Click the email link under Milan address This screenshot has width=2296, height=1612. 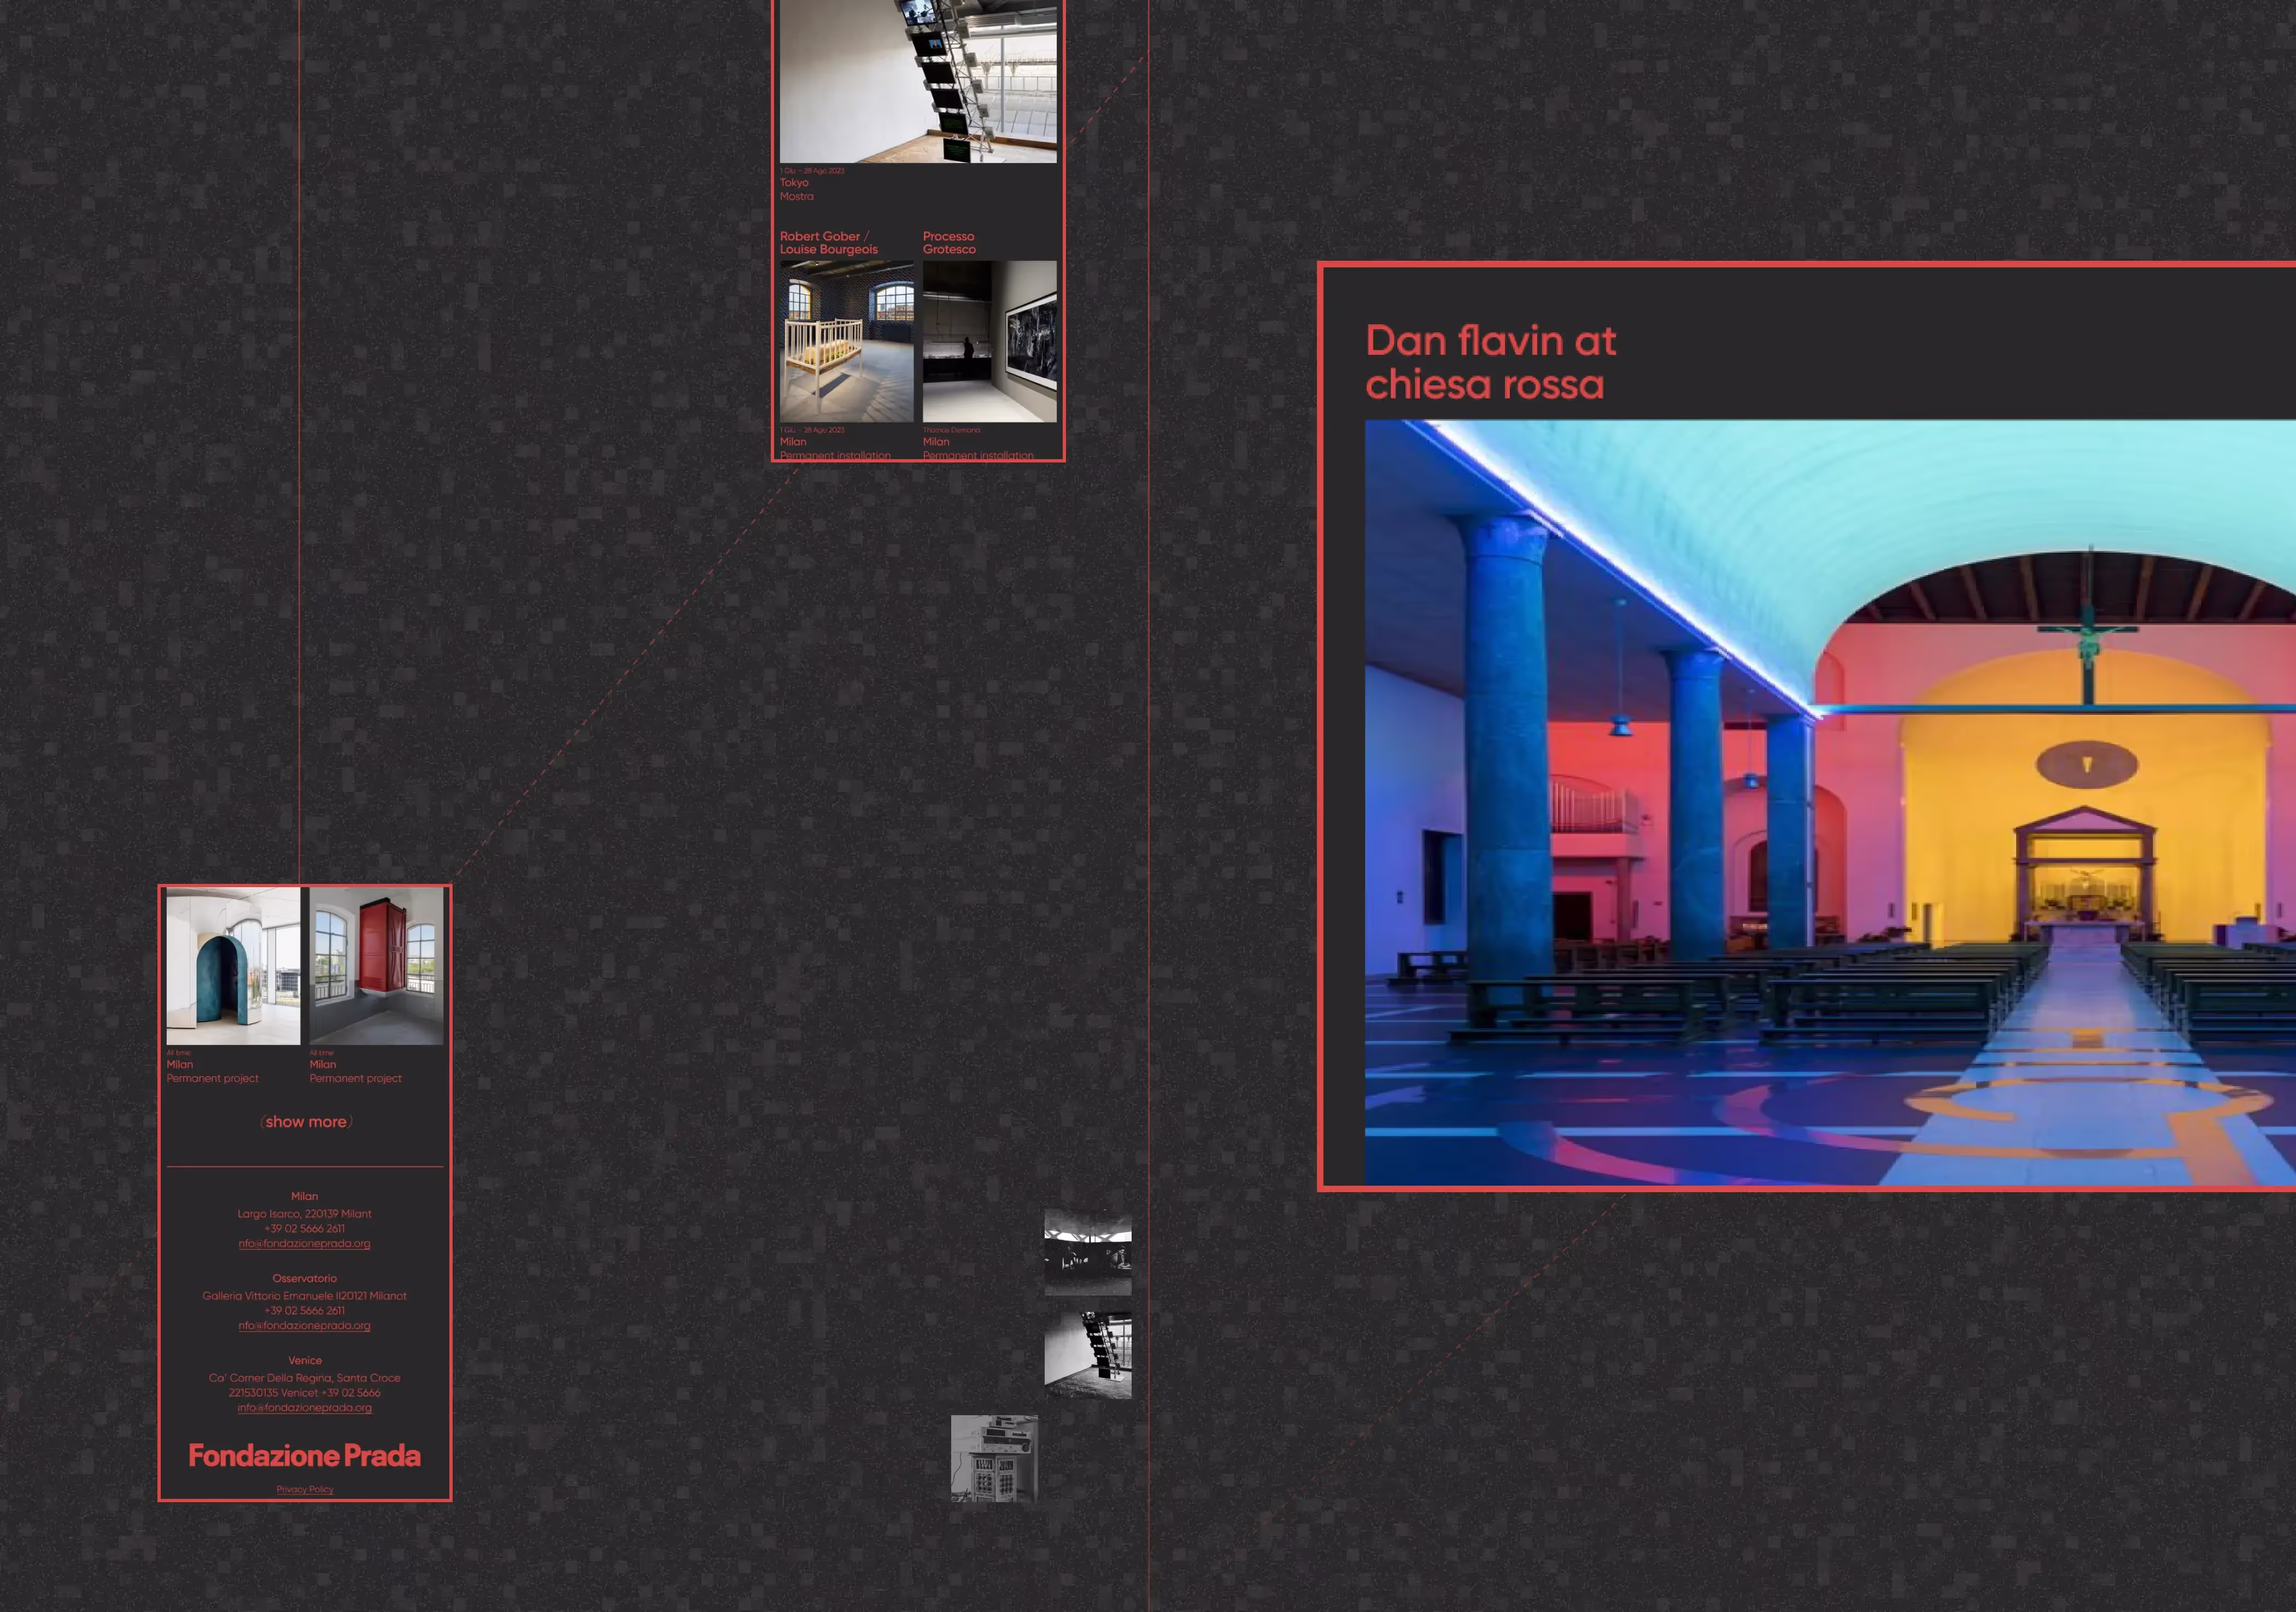pos(305,1243)
